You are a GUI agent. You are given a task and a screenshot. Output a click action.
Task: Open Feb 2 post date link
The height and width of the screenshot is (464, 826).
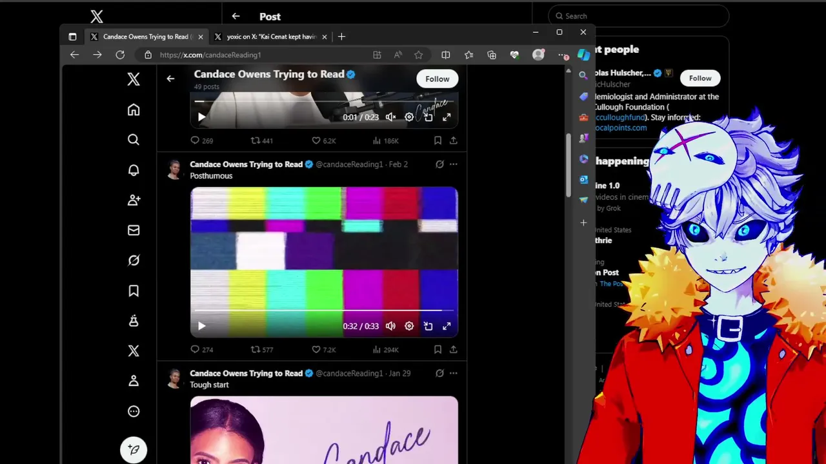coord(398,164)
